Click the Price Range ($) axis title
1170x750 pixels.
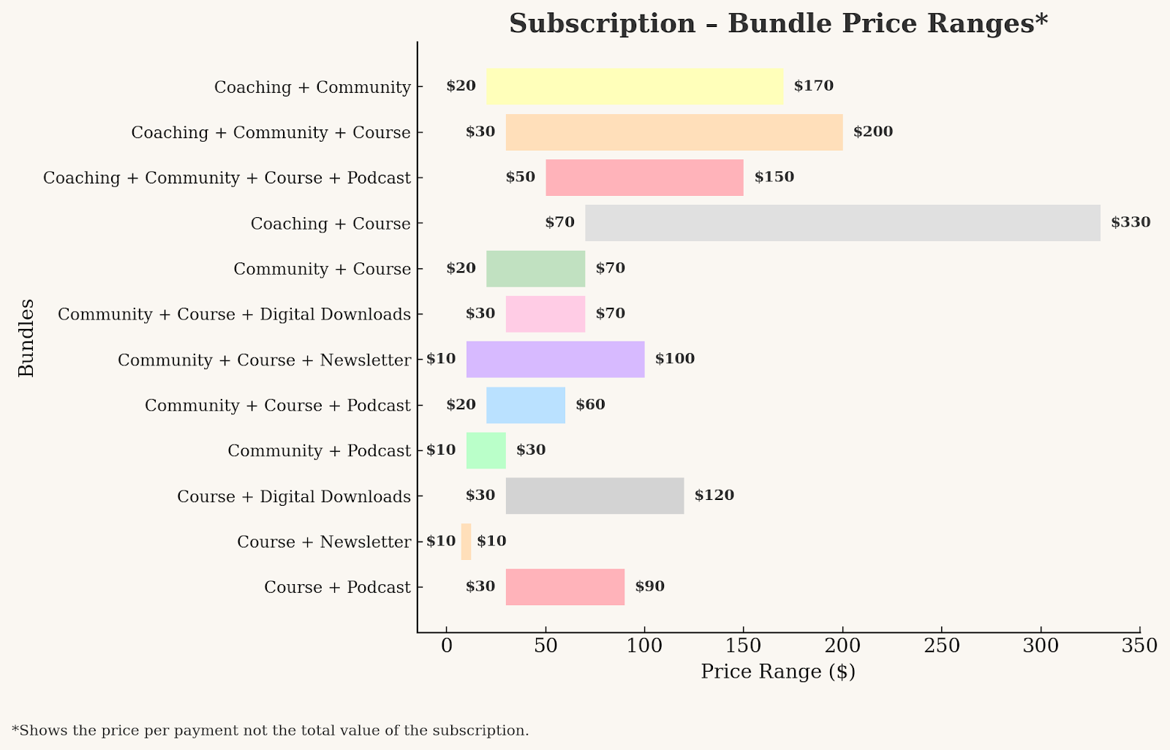click(778, 672)
